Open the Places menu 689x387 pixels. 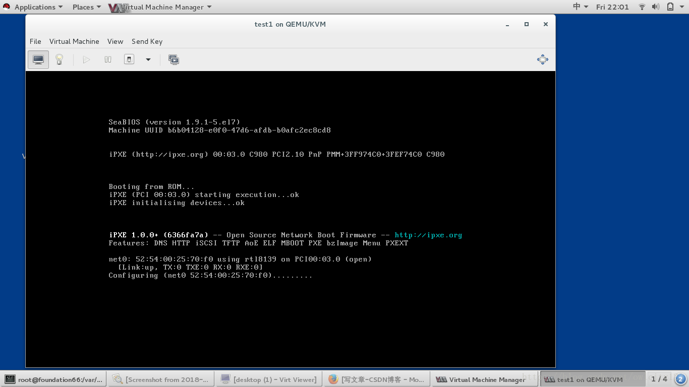[x=86, y=7]
